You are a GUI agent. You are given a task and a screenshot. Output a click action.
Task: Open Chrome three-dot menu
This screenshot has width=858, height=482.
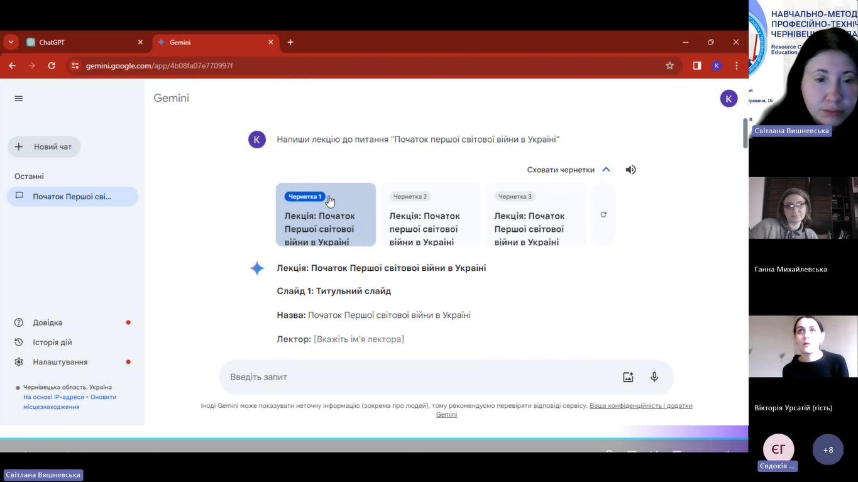[737, 66]
